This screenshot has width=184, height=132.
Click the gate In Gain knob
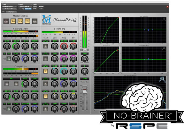tap(7, 46)
